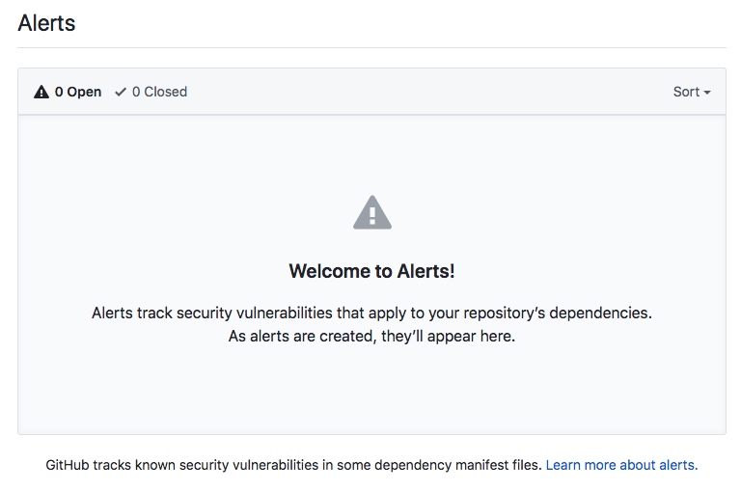Click the number 0 before Open
The width and height of the screenshot is (741, 491).
(59, 92)
